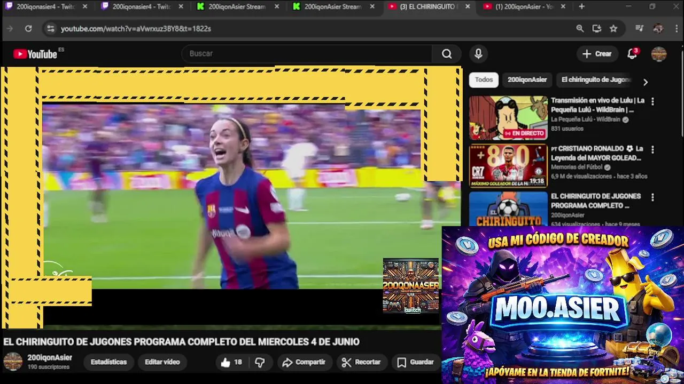Screen dimensions: 684x384
Task: Open options for El Chiringuito programa completo suggestion
Action: 652,197
